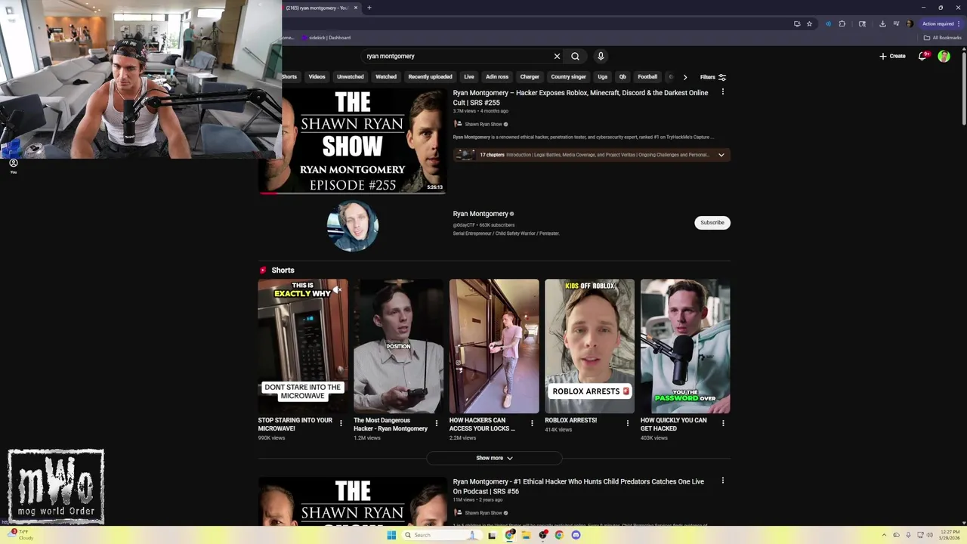This screenshot has width=967, height=544.
Task: Open options for HOW QUICKLY YOU CAN short
Action: [723, 423]
